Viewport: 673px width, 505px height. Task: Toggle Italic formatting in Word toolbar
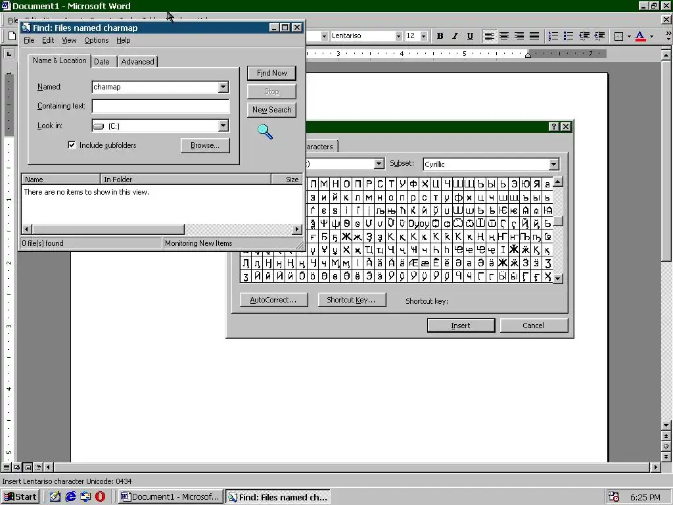455,36
